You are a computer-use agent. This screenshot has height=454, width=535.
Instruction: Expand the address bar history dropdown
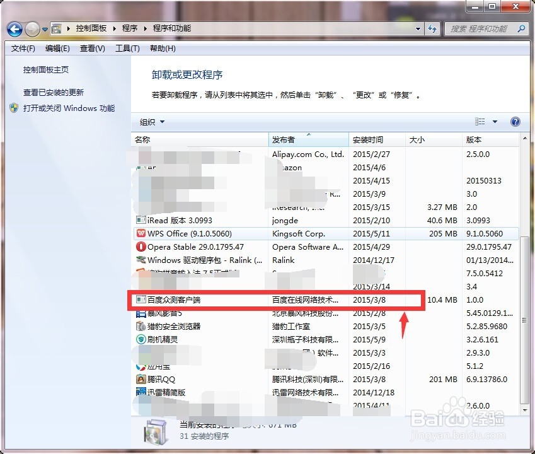418,29
